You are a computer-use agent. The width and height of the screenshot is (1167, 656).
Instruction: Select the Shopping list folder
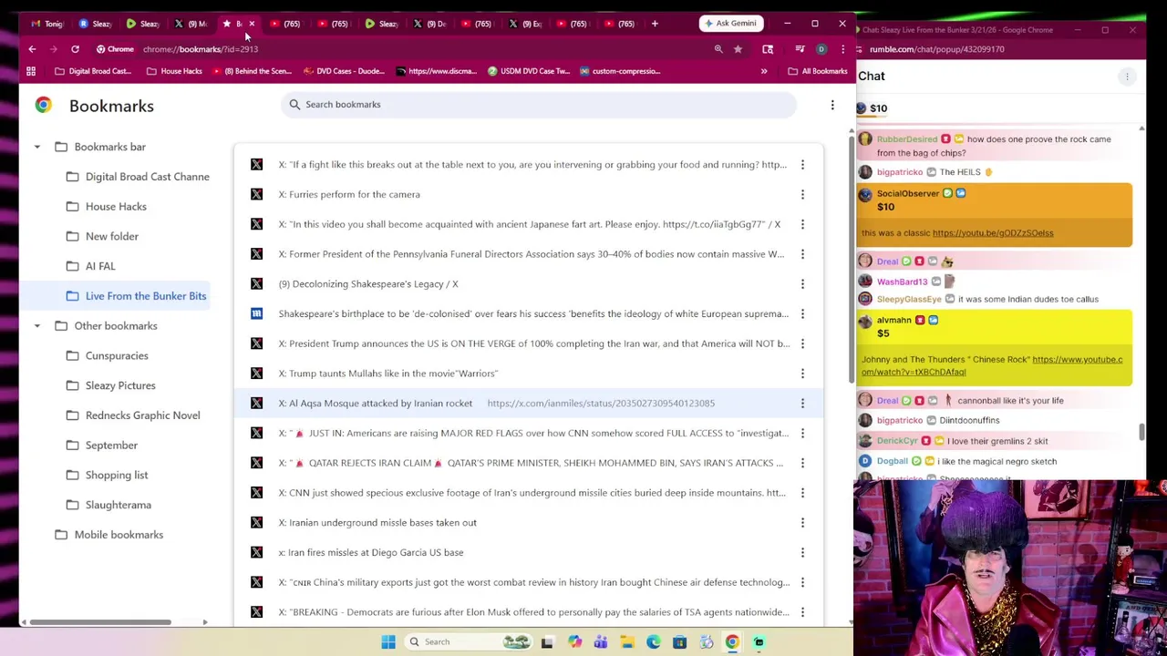[x=108, y=476]
